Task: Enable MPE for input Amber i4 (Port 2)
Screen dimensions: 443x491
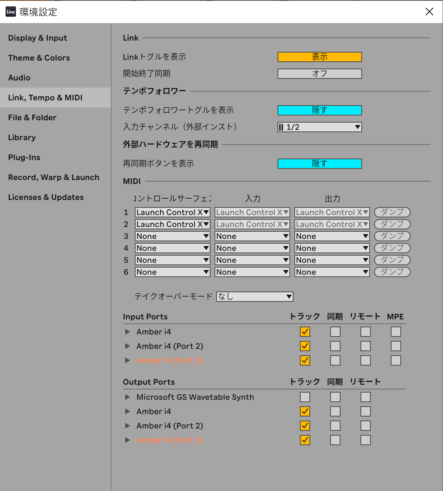Action: click(396, 346)
